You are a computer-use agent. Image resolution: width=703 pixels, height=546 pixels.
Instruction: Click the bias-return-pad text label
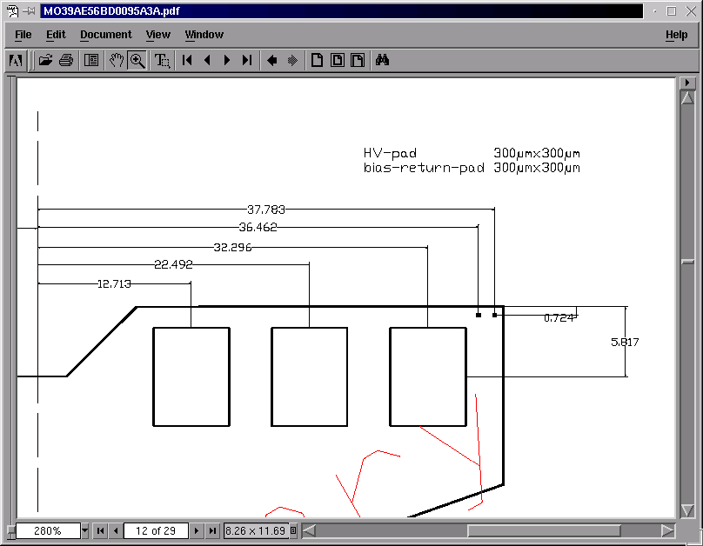coord(424,168)
